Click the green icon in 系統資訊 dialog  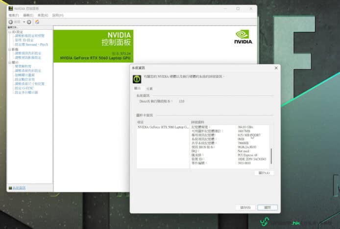tap(138, 78)
